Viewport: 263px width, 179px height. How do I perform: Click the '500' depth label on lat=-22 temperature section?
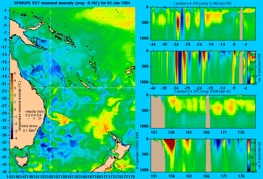pos(145,110)
